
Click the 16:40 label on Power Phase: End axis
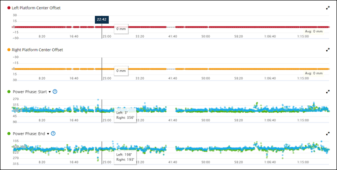(74, 163)
